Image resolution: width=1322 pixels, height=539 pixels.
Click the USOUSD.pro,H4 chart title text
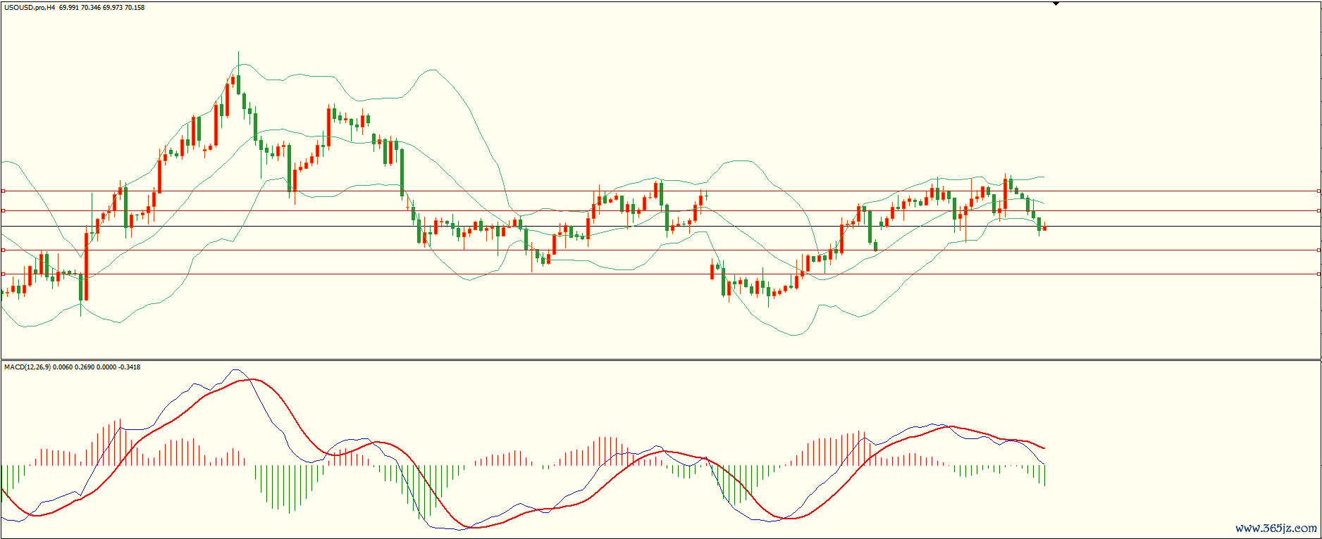(x=30, y=8)
